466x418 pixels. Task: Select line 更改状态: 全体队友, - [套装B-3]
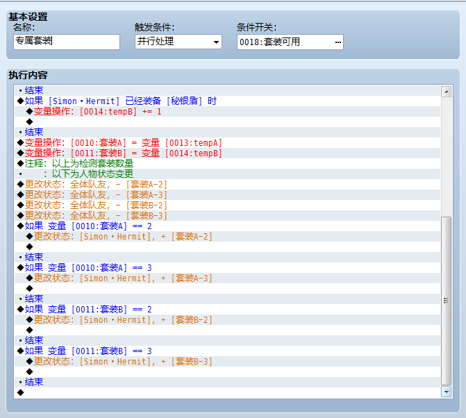point(227,215)
